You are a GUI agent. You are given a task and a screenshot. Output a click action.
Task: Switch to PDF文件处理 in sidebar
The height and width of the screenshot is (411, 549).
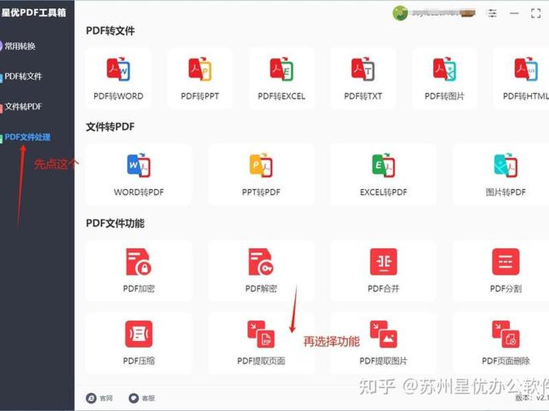tap(26, 137)
